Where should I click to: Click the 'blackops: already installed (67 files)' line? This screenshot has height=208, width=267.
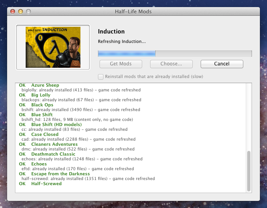[x=81, y=100]
